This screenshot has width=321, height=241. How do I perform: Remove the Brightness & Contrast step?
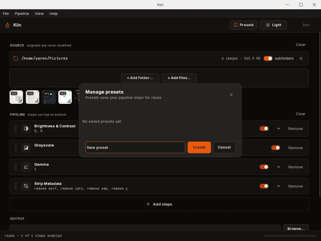[295, 129]
